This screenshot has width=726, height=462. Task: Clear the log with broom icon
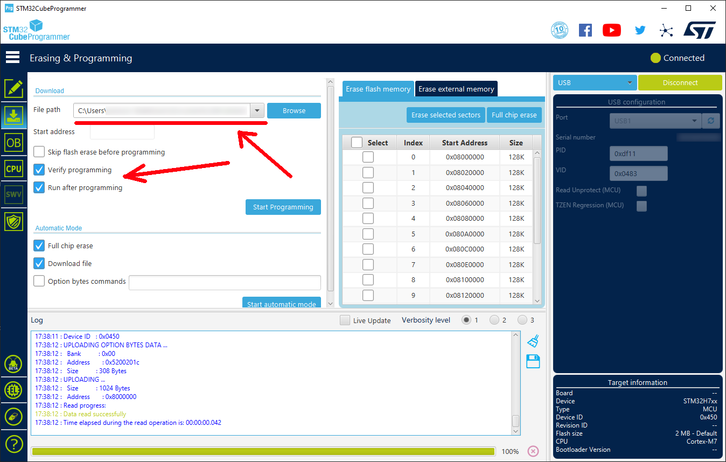[x=533, y=341]
